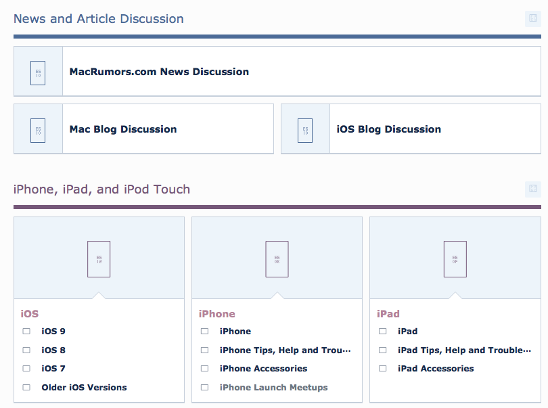Click the Mac Blog Discussion forum icon
Image resolution: width=548 pixels, height=408 pixels.
tap(38, 131)
